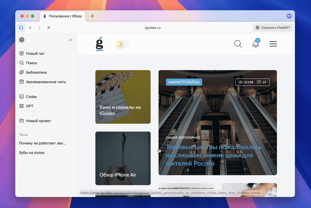Click the iGuides logo
The height and width of the screenshot is (208, 311).
pyautogui.click(x=100, y=44)
